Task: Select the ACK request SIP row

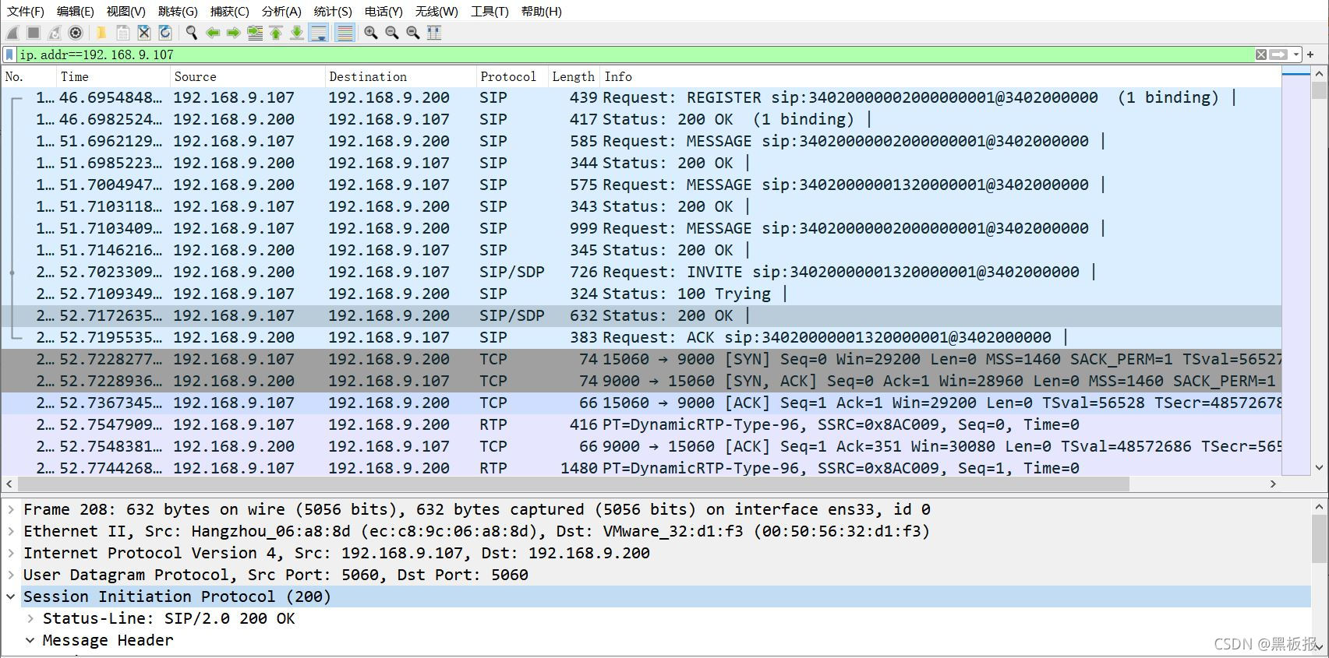Action: [x=641, y=337]
